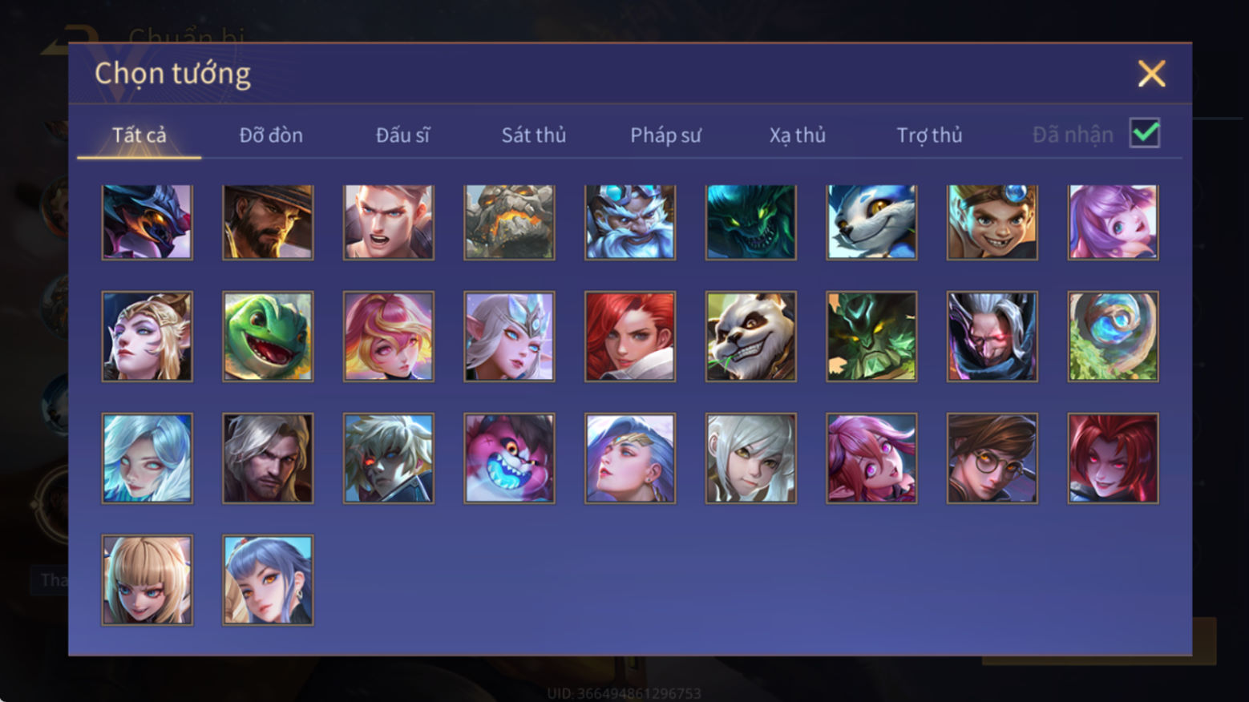
Task: Uncheck the Đã nhận checkbox
Action: (x=1145, y=133)
